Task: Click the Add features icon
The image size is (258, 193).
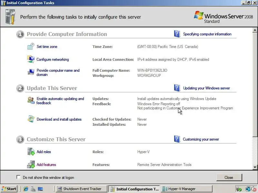Action: coord(31,164)
